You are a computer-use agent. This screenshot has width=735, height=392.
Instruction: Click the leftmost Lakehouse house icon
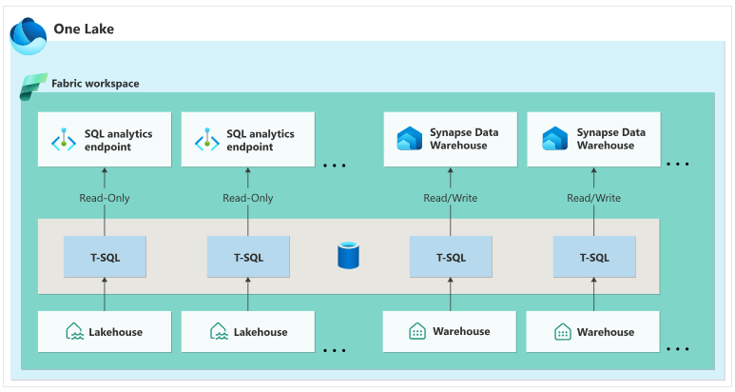coord(75,332)
